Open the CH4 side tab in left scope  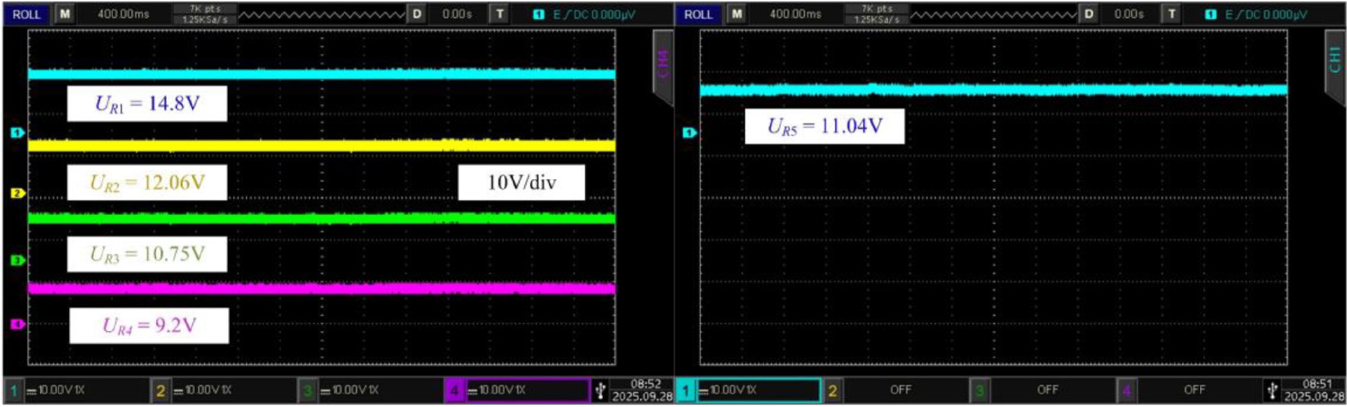click(663, 68)
